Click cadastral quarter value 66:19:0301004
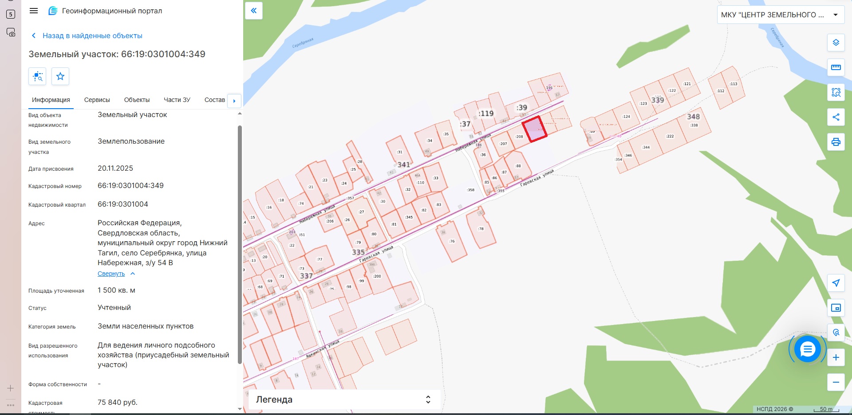The image size is (852, 415). pyautogui.click(x=123, y=204)
